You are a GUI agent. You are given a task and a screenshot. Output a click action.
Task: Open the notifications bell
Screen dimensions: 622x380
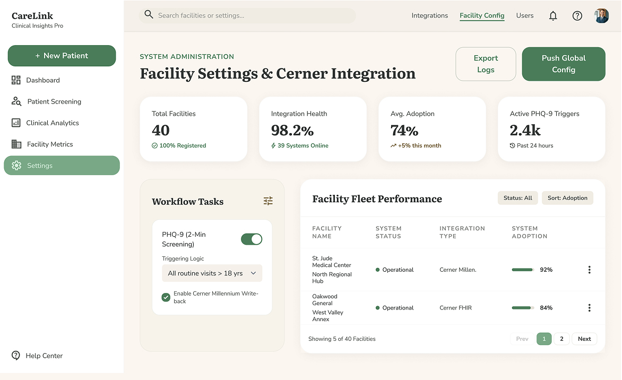(x=553, y=15)
